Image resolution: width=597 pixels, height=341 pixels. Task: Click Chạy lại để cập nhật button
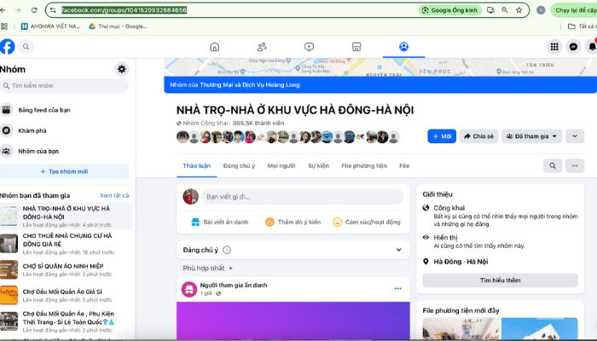[x=574, y=10]
